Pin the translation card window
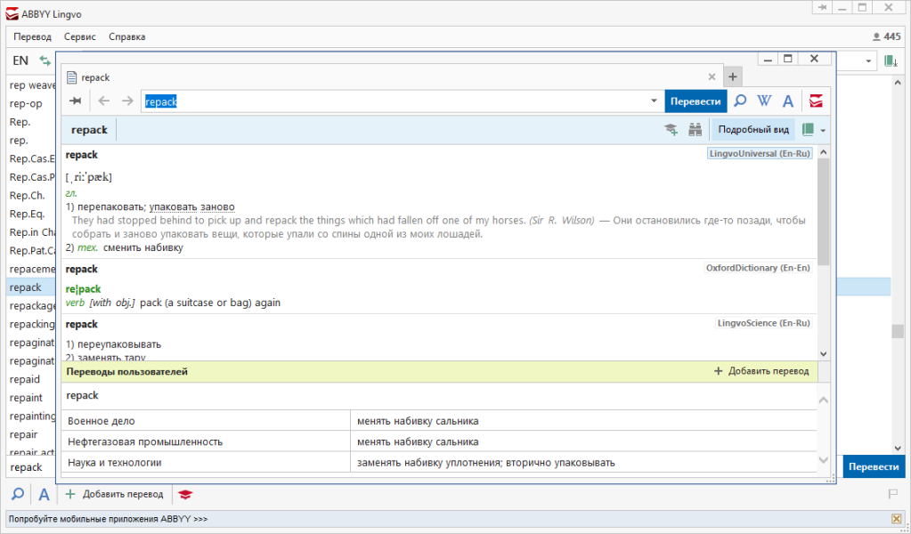Screen dimensions: 911x534 [x=76, y=101]
